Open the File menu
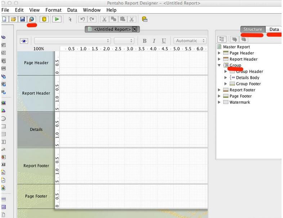The height and width of the screenshot is (218, 283). pyautogui.click(x=5, y=10)
